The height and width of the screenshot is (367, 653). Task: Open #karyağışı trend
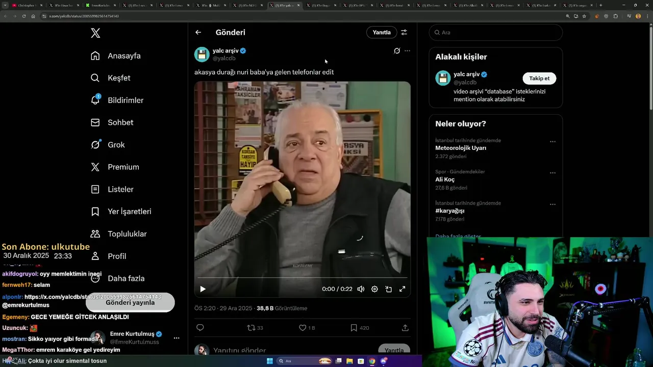(450, 211)
